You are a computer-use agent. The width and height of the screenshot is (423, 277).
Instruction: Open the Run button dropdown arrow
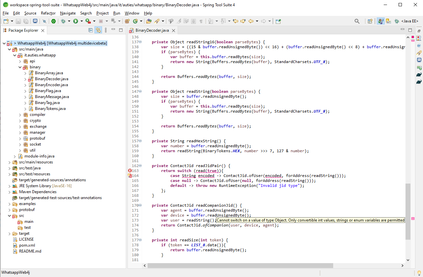tap(81, 21)
